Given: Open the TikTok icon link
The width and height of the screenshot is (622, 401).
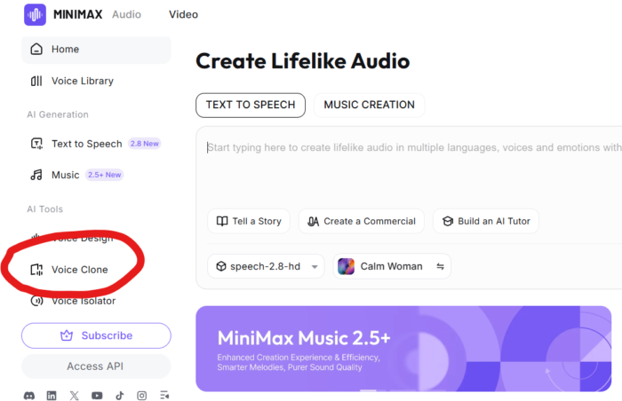Looking at the screenshot, I should [x=119, y=396].
